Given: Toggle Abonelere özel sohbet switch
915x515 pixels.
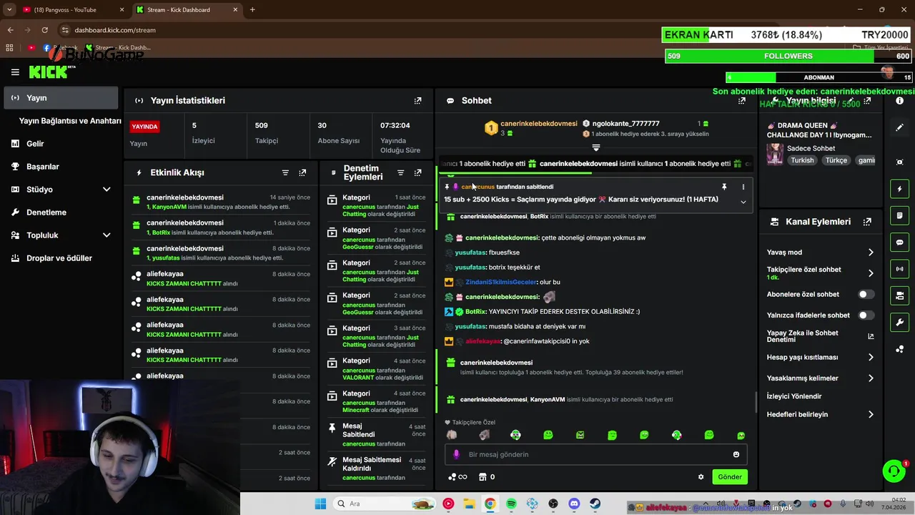Looking at the screenshot, I should 866,295.
